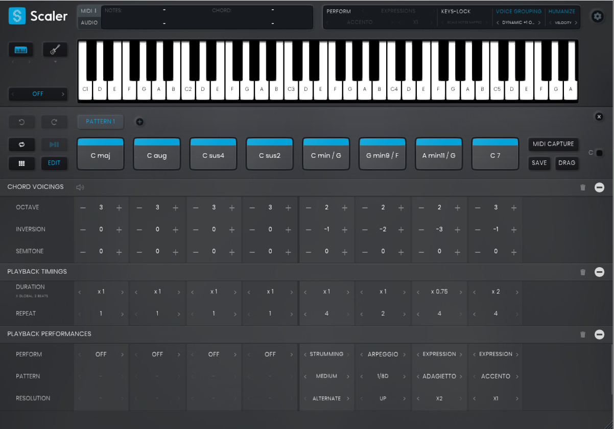Viewport: 614px width, 429px height.
Task: Toggle chord voicings speaker preview icon
Action: [x=80, y=187]
